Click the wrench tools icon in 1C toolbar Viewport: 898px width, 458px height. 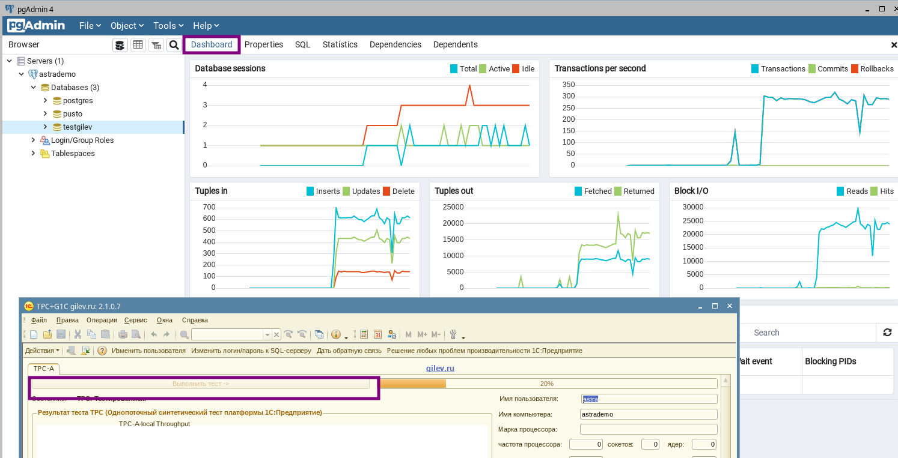pos(453,334)
